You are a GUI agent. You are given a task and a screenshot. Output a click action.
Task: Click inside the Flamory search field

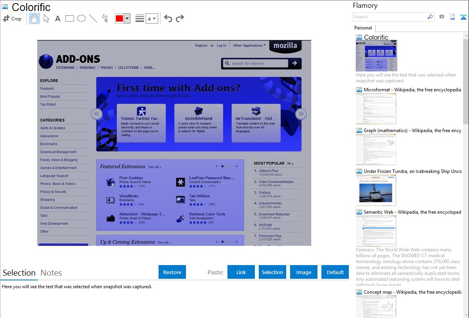click(x=390, y=17)
